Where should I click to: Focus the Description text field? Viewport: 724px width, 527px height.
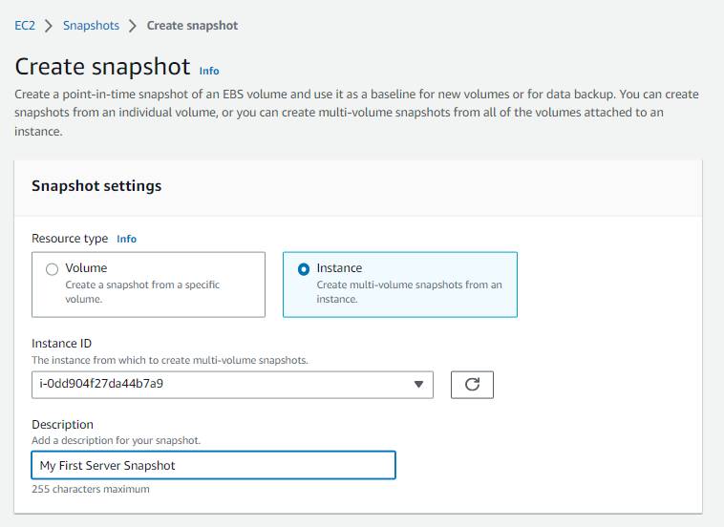[x=213, y=466]
